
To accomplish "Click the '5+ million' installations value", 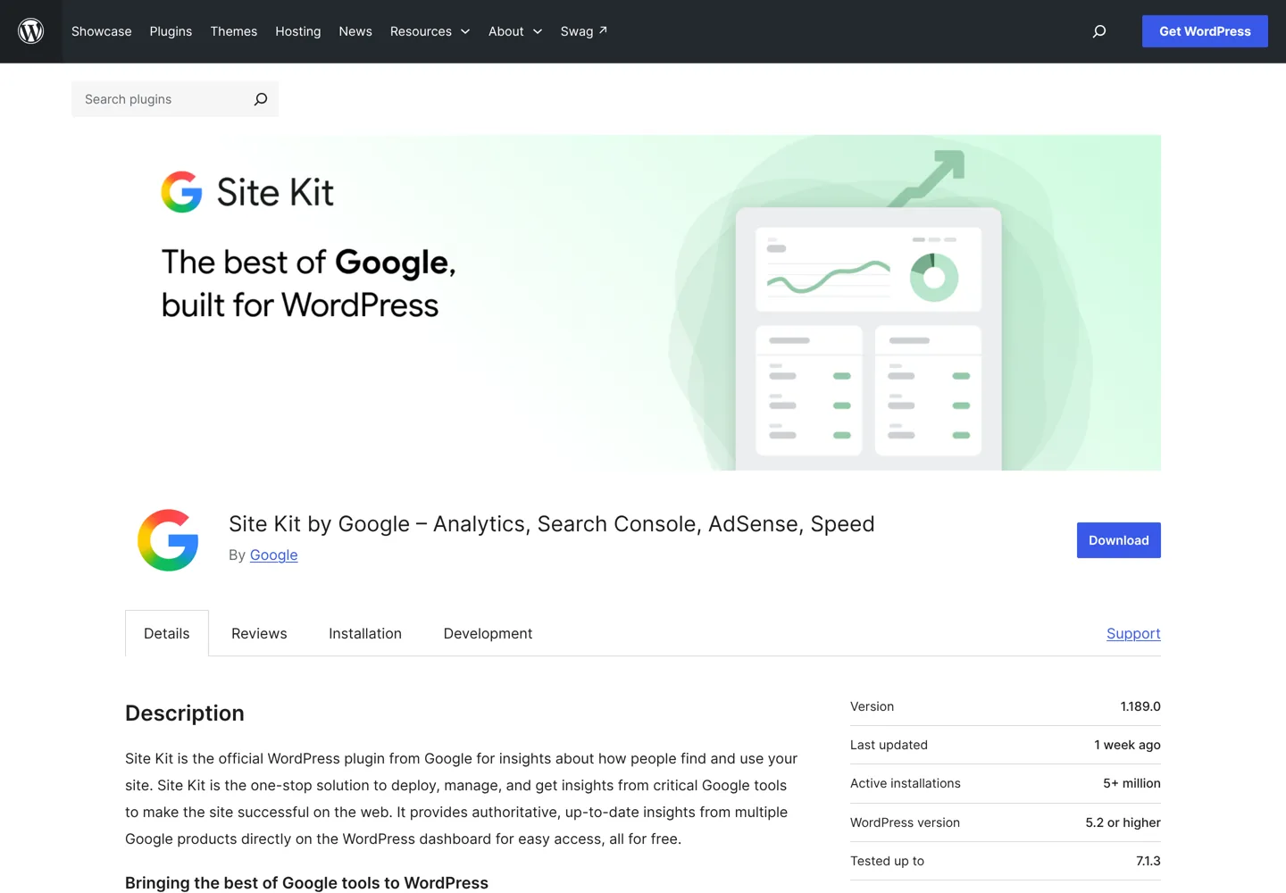I will (x=1132, y=783).
